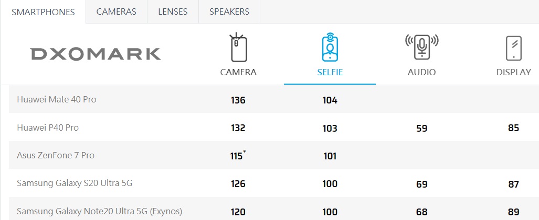The height and width of the screenshot is (220, 539).
Task: Sort by the AUDIO column label
Action: click(421, 72)
